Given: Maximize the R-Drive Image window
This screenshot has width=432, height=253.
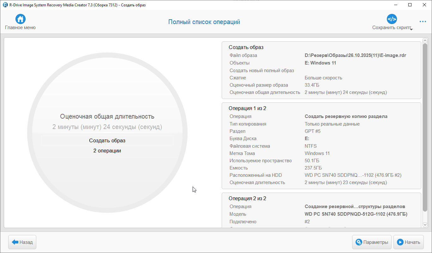Looking at the screenshot, I should click(410, 5).
